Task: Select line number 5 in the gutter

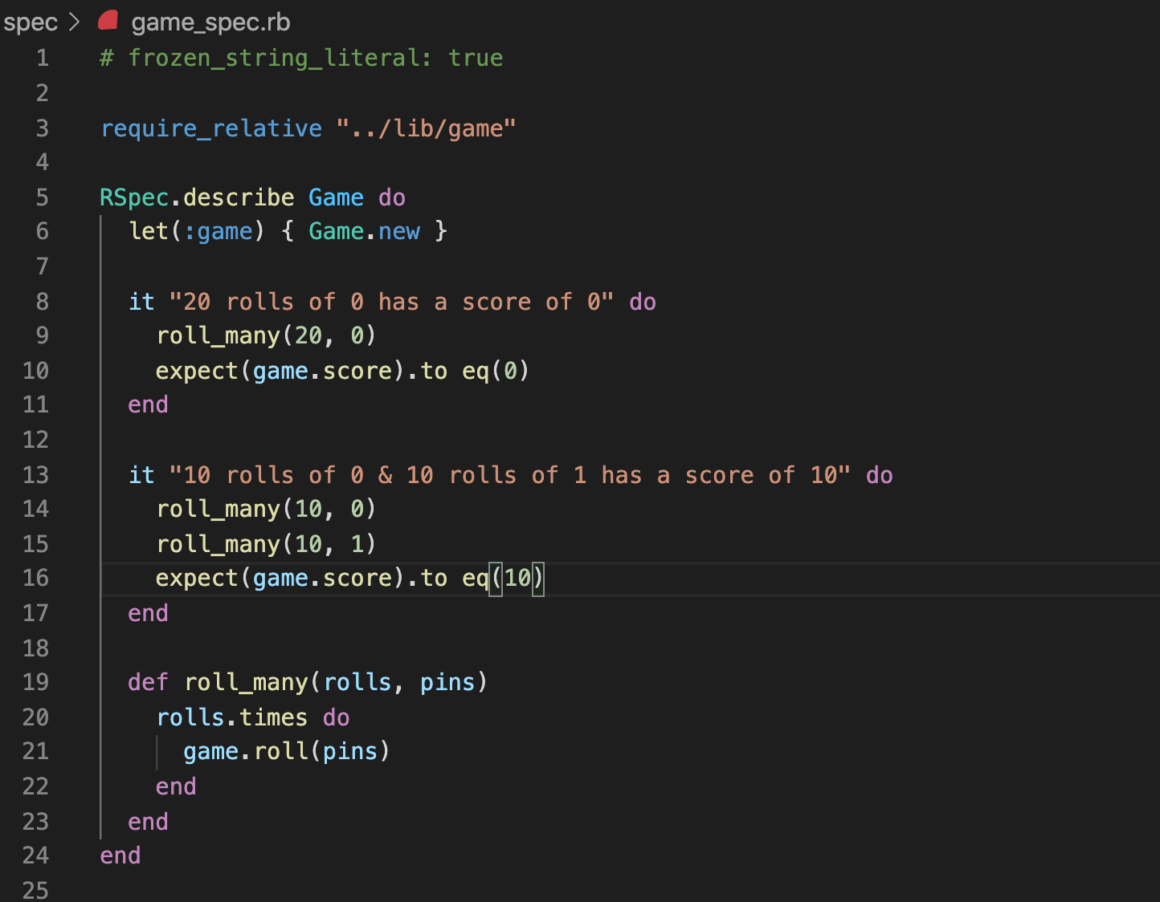Action: (x=43, y=197)
